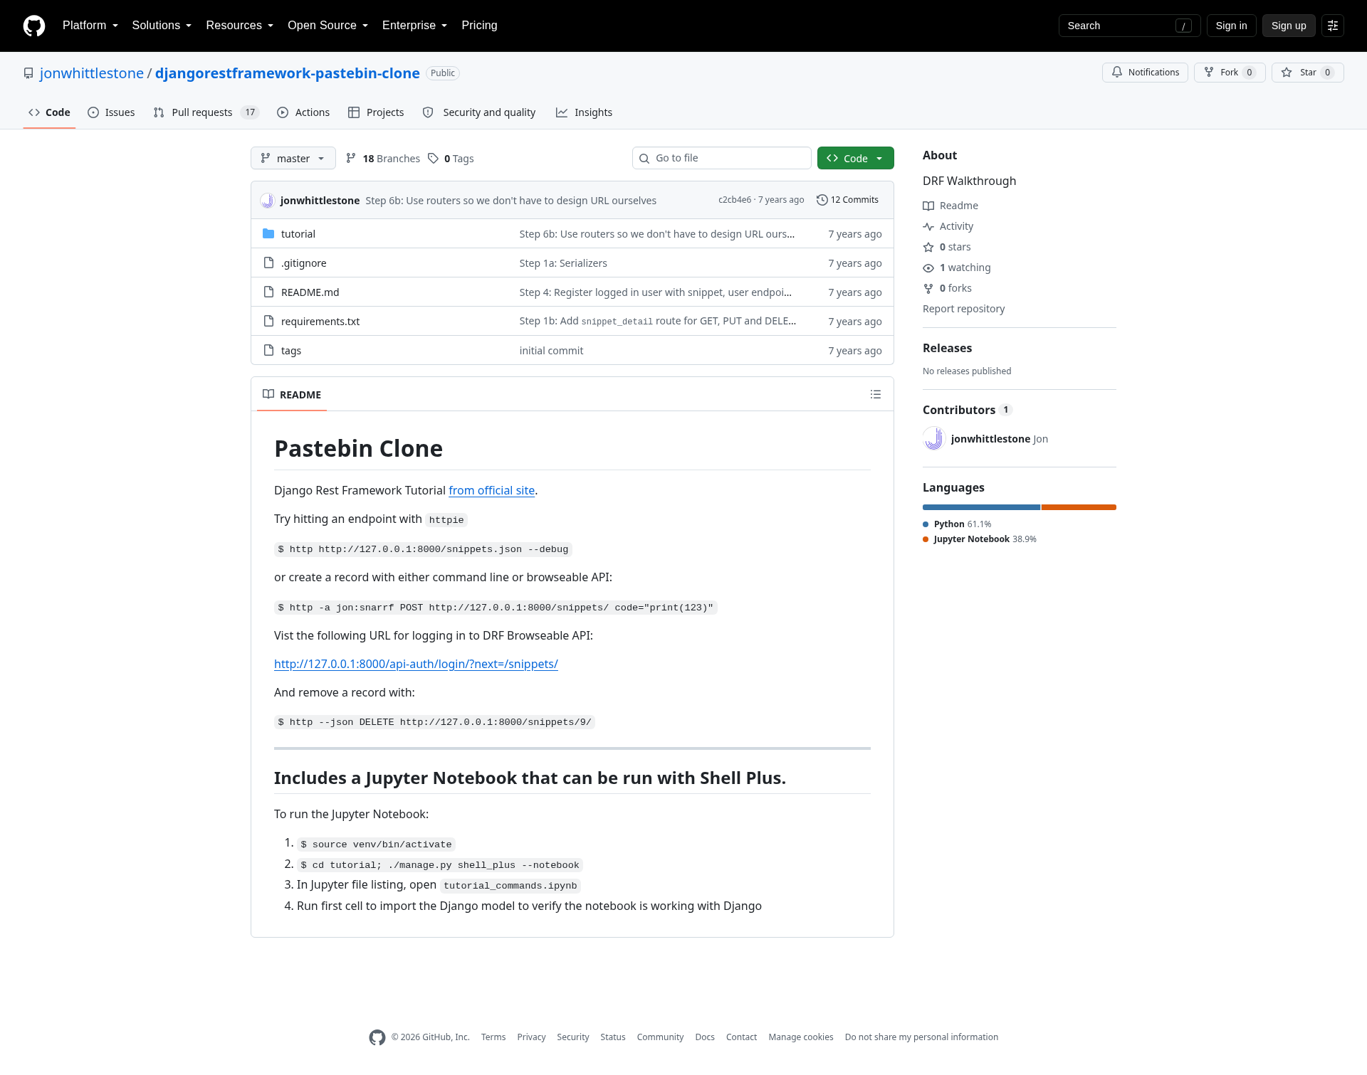Follow 'from official site' link

click(x=491, y=490)
